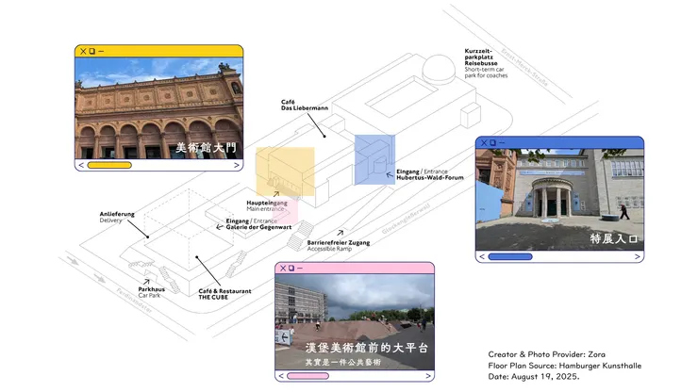Open the 漢堡美術館前的大平台 plaza photo

pos(355,321)
